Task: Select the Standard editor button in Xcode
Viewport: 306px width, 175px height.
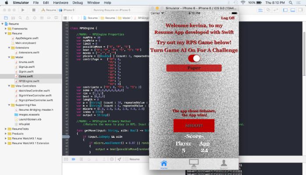Action: pyautogui.click(x=260, y=10)
